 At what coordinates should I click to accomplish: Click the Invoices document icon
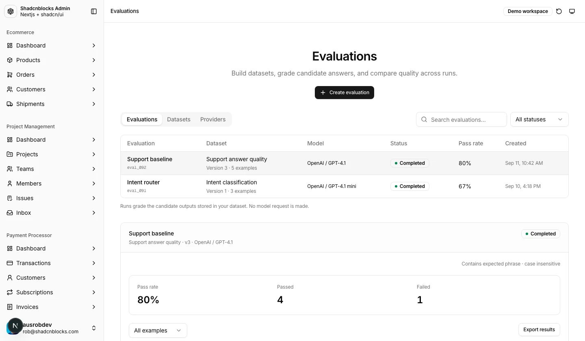pyautogui.click(x=10, y=307)
